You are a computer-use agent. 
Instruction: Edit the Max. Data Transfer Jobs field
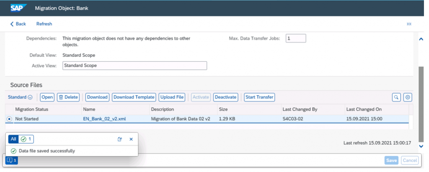296,38
